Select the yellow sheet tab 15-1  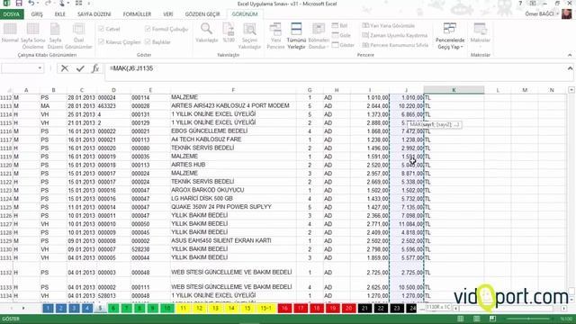click(265, 308)
